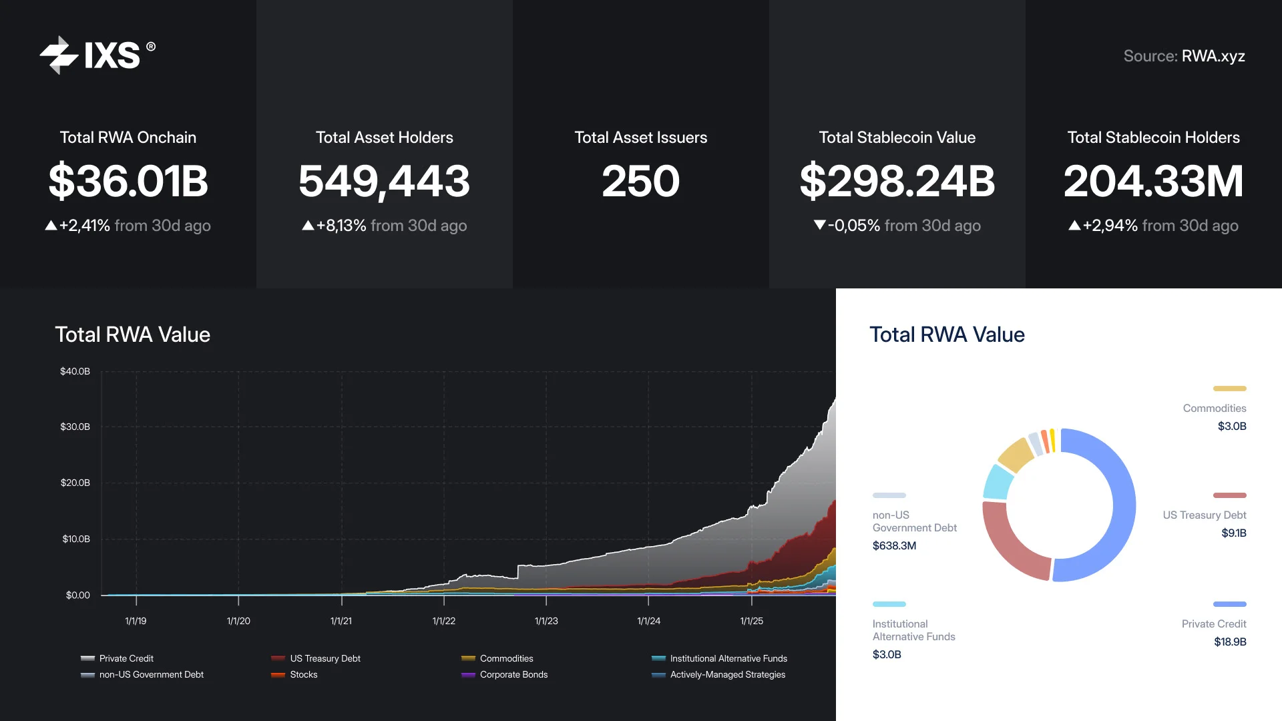Click the non-US Government Debt pill icon
Screen dimensions: 1282x721
pyautogui.click(x=889, y=495)
